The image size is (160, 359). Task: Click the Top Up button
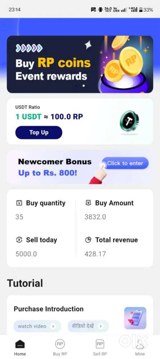click(x=39, y=132)
